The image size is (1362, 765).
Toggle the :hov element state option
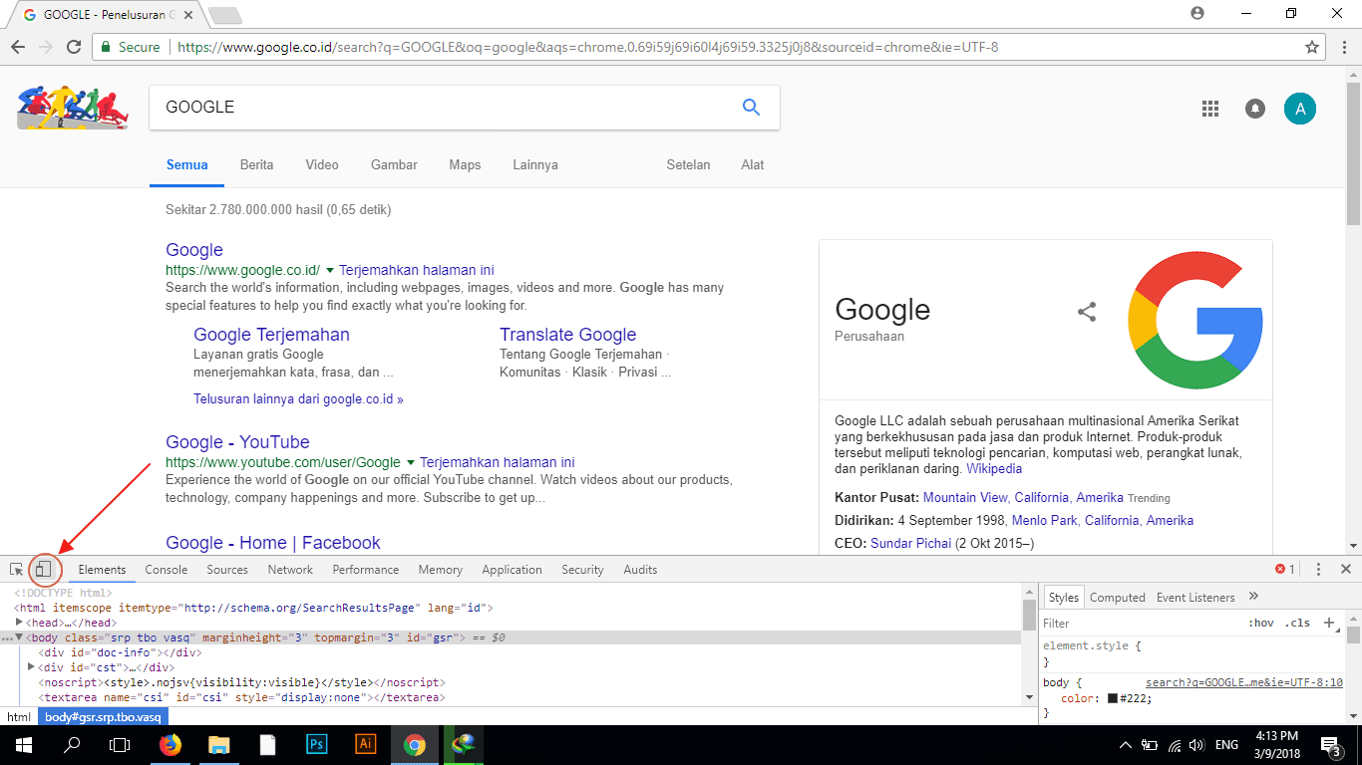click(1261, 623)
